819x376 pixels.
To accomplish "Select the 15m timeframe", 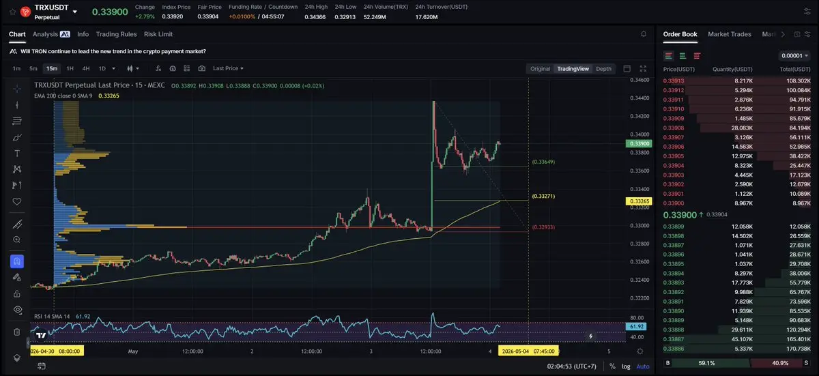I will pyautogui.click(x=51, y=68).
